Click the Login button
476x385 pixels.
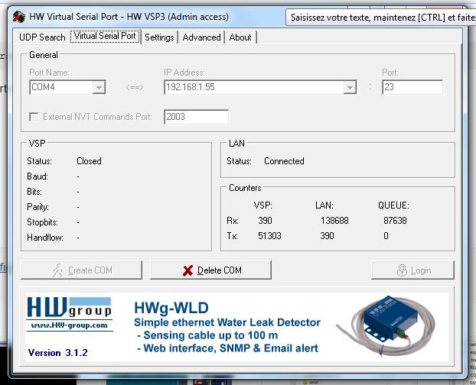tap(412, 270)
